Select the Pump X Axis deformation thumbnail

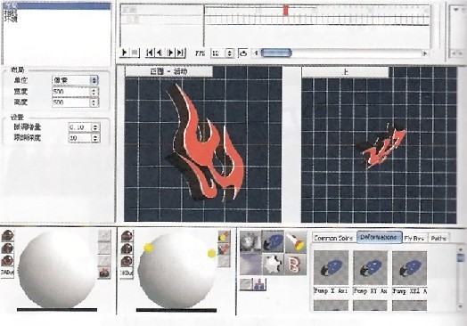click(331, 267)
